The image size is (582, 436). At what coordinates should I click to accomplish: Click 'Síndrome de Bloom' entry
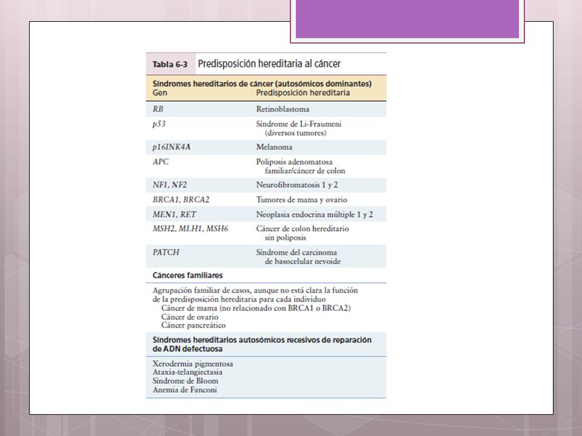(x=186, y=381)
